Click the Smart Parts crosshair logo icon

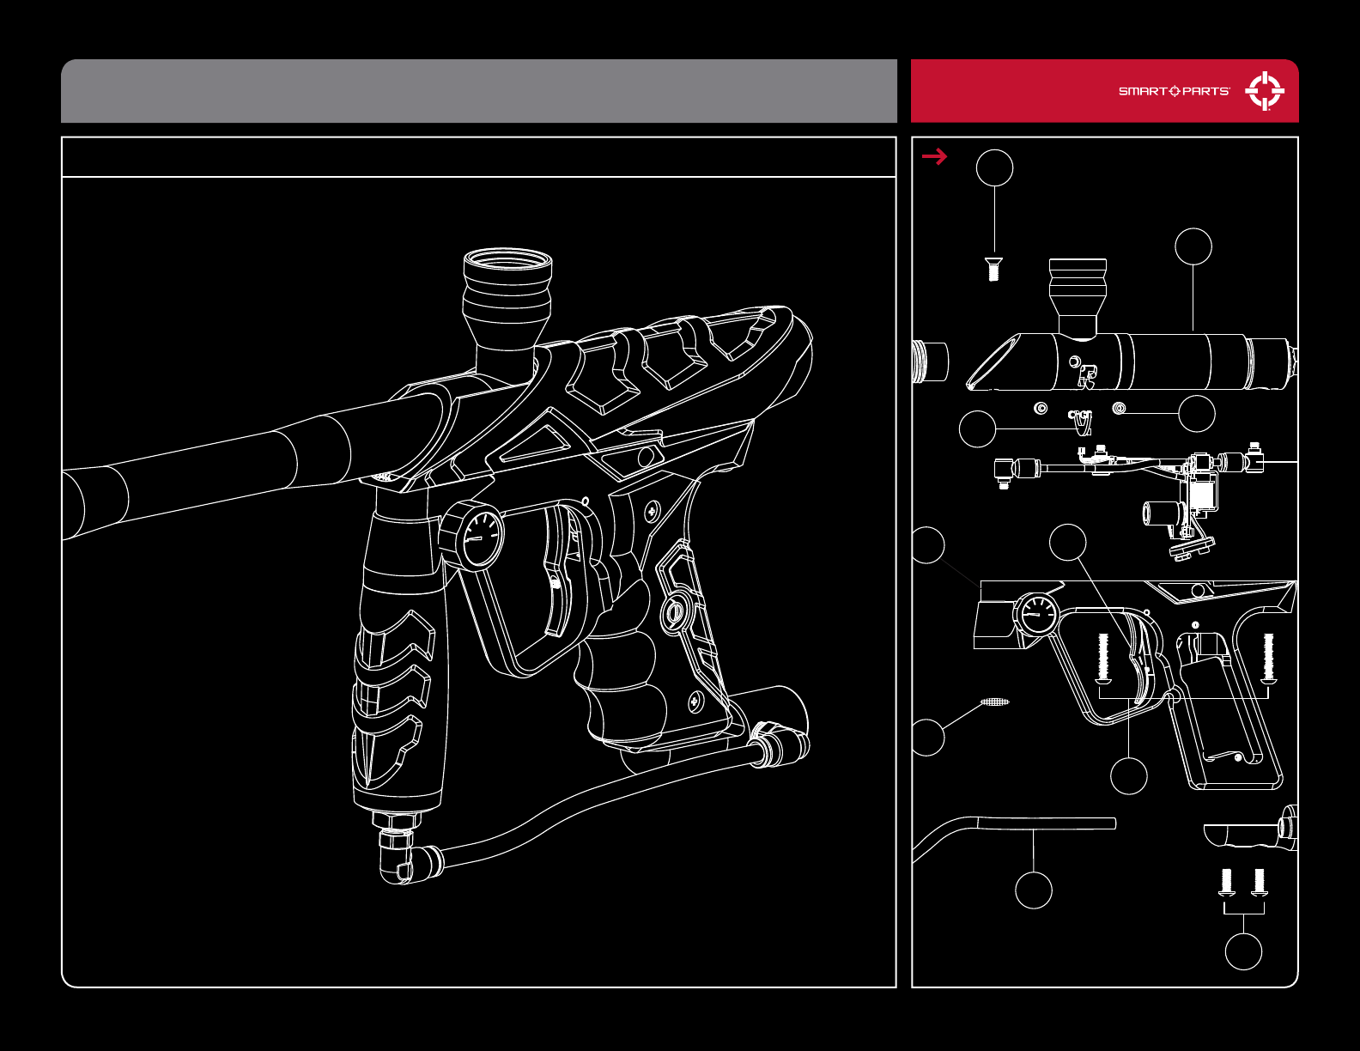click(x=1264, y=91)
